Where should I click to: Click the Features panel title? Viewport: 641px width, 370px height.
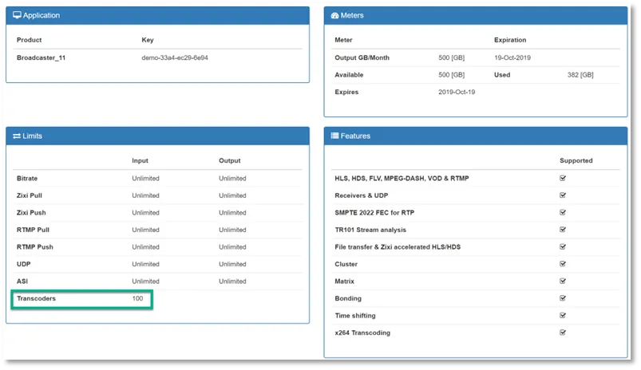[355, 136]
